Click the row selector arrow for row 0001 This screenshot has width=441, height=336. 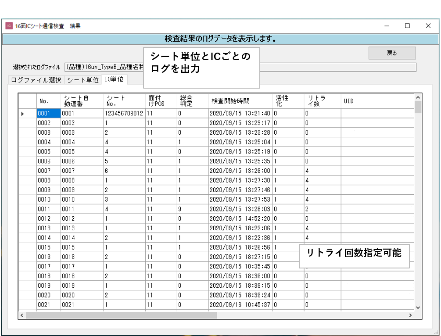[x=28, y=114]
